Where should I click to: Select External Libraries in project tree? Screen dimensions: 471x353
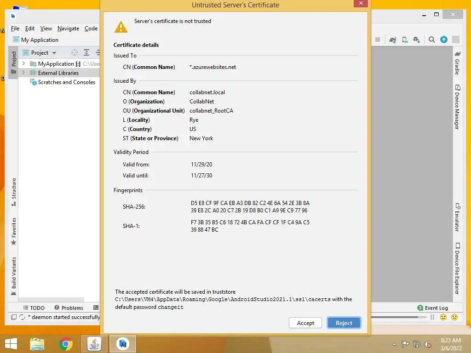tap(58, 73)
